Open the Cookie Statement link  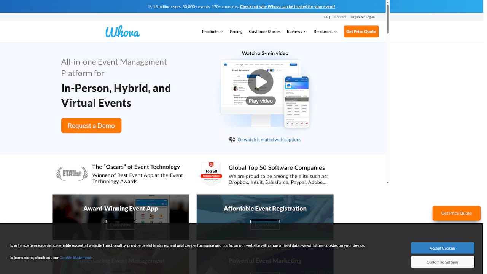[75, 257]
